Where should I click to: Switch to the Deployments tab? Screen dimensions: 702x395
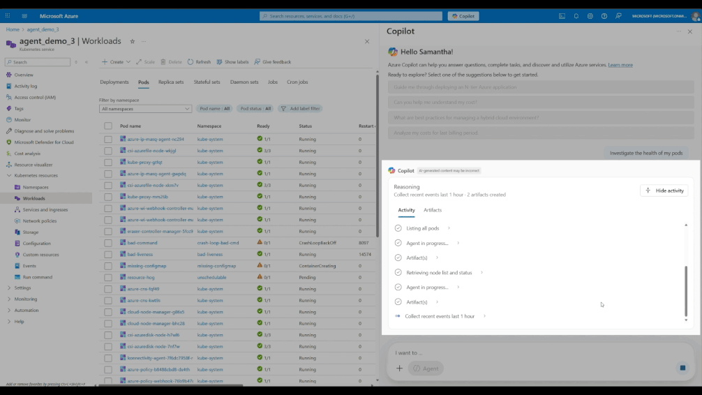click(x=114, y=82)
